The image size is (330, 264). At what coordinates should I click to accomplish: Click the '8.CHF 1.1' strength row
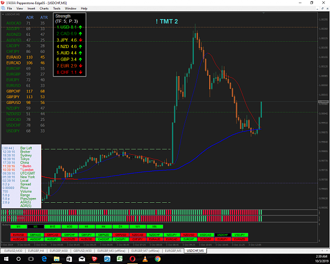tap(70, 72)
